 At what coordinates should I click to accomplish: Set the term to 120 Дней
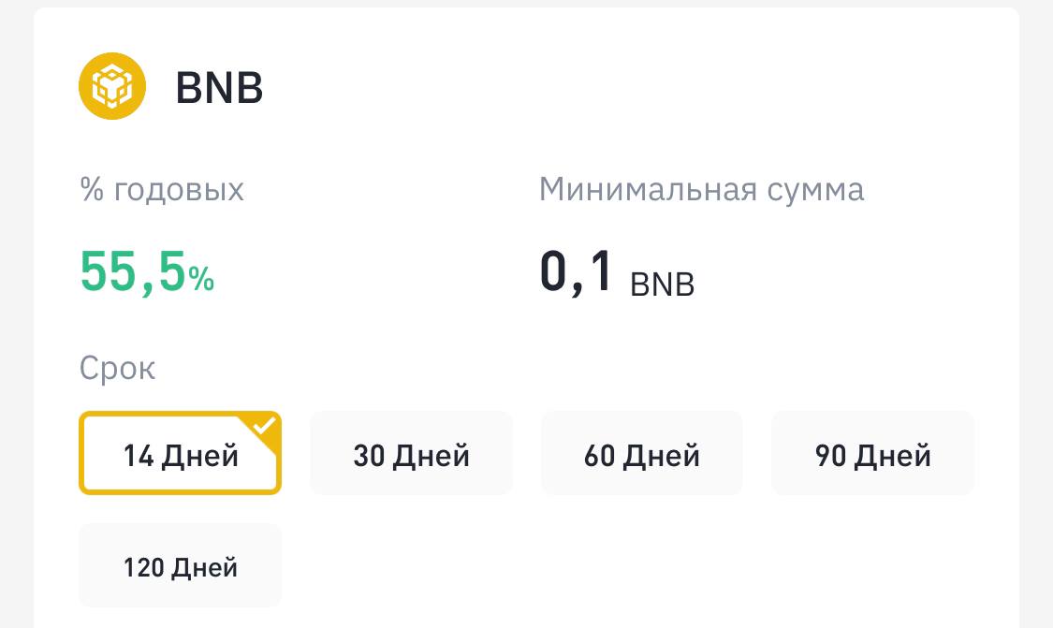point(180,567)
